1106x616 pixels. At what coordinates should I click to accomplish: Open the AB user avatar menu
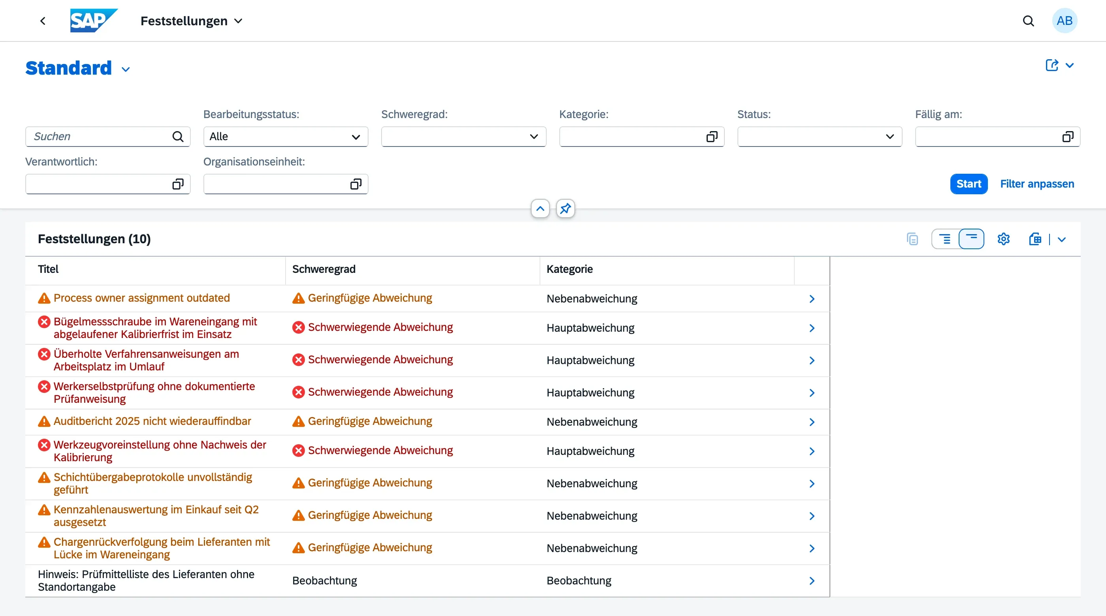tap(1065, 21)
